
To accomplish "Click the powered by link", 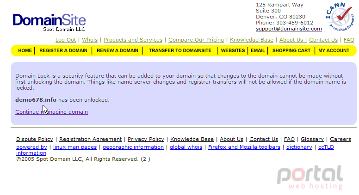I will coord(31,147).
